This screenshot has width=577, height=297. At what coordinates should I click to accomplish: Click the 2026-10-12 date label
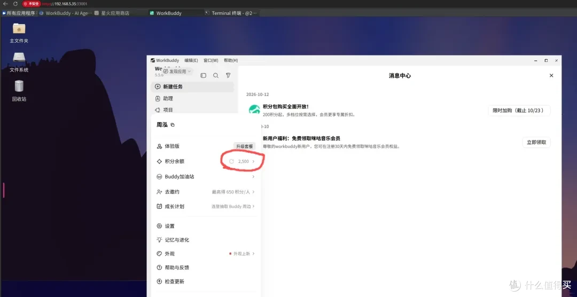pos(258,95)
